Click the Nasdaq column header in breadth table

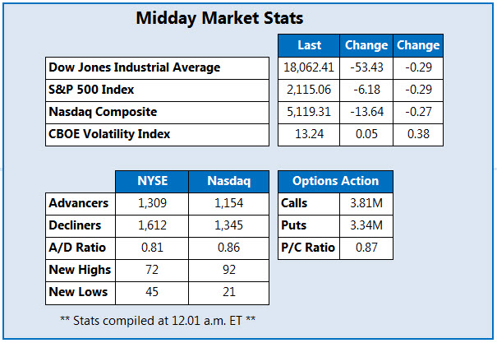coord(229,182)
